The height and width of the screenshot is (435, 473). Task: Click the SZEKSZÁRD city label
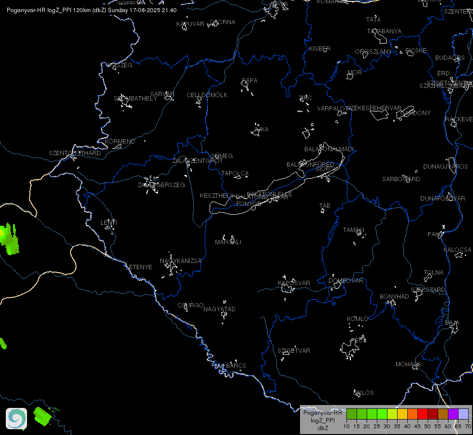pos(428,290)
